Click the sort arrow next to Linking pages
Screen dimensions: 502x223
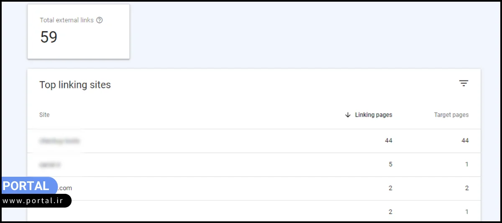click(348, 115)
